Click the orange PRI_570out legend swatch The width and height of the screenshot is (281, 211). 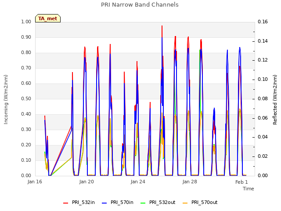point(185,203)
